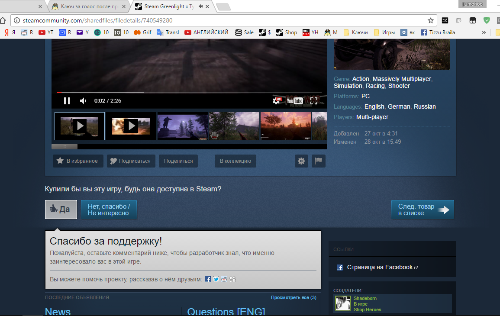Open the Transl translate bookmark

168,32
